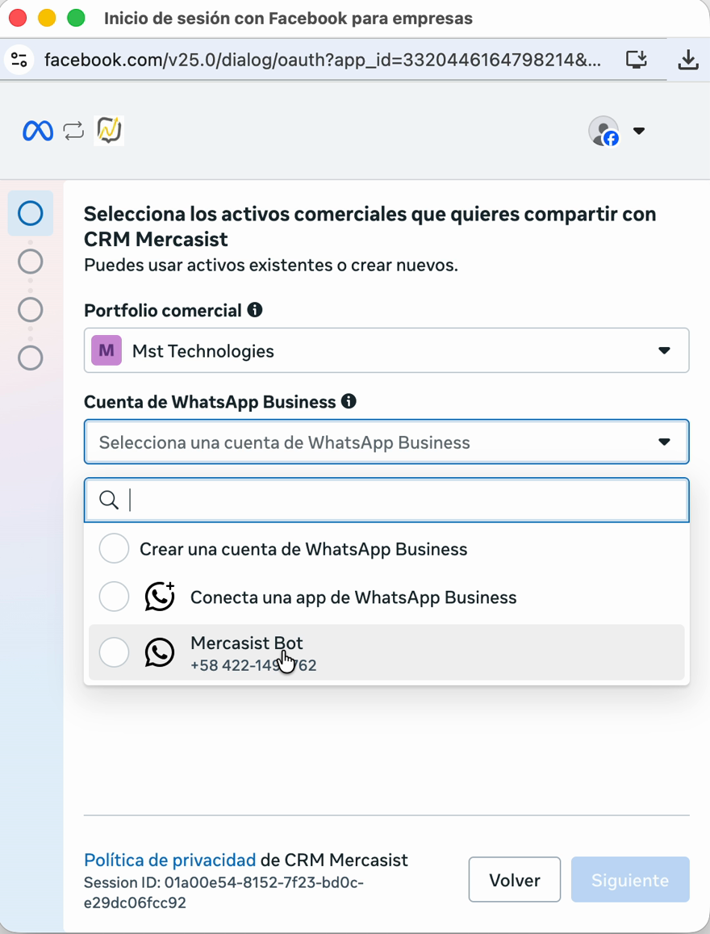Show info for Cuenta de WhatsApp Business
Screen dimensions: 710x934
(349, 401)
